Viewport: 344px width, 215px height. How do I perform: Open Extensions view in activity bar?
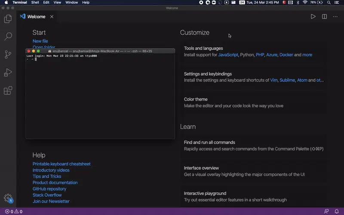coord(8,90)
